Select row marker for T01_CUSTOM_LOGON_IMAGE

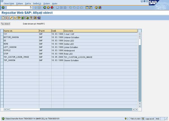[2, 57]
